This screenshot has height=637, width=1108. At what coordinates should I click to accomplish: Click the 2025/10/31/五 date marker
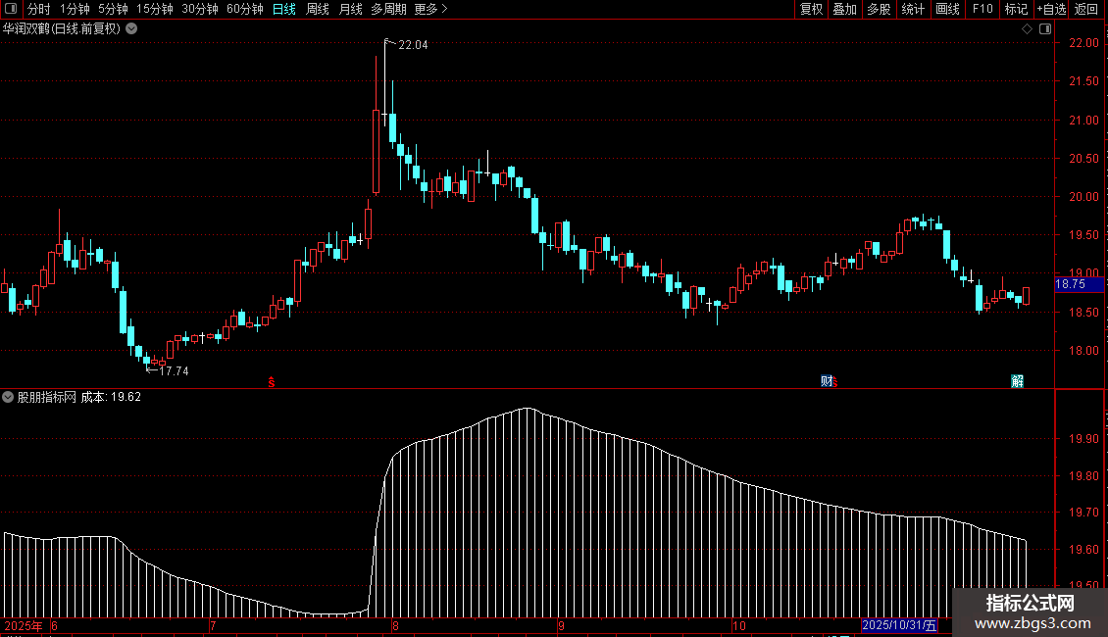tap(899, 625)
